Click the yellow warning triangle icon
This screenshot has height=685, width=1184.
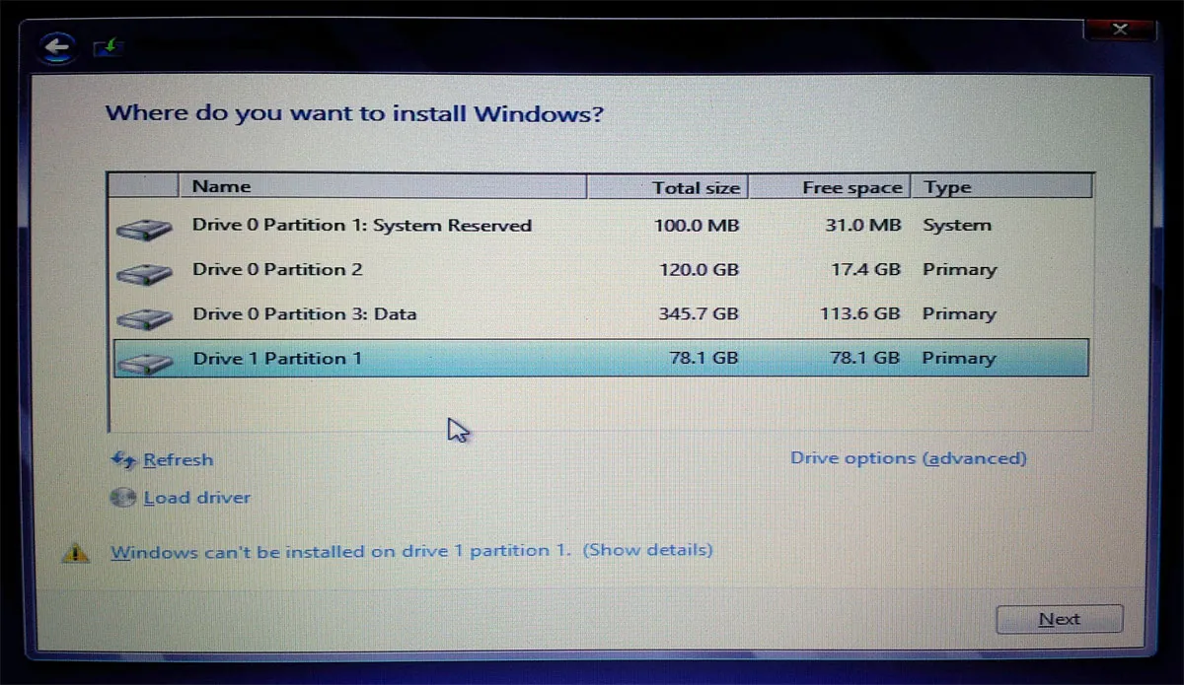click(x=76, y=552)
